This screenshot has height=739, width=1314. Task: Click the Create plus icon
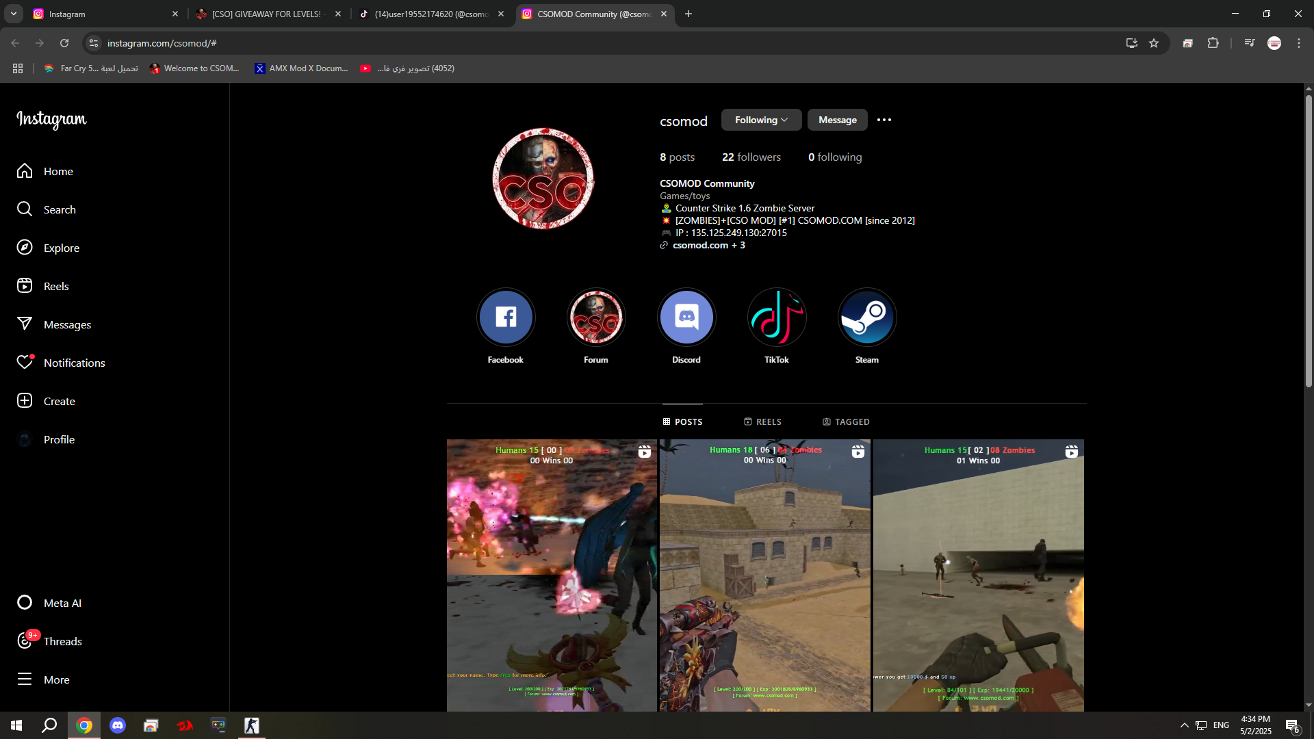[25, 401]
